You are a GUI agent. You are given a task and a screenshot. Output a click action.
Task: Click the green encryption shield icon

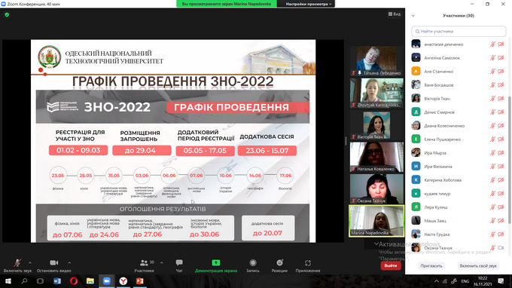[7, 15]
